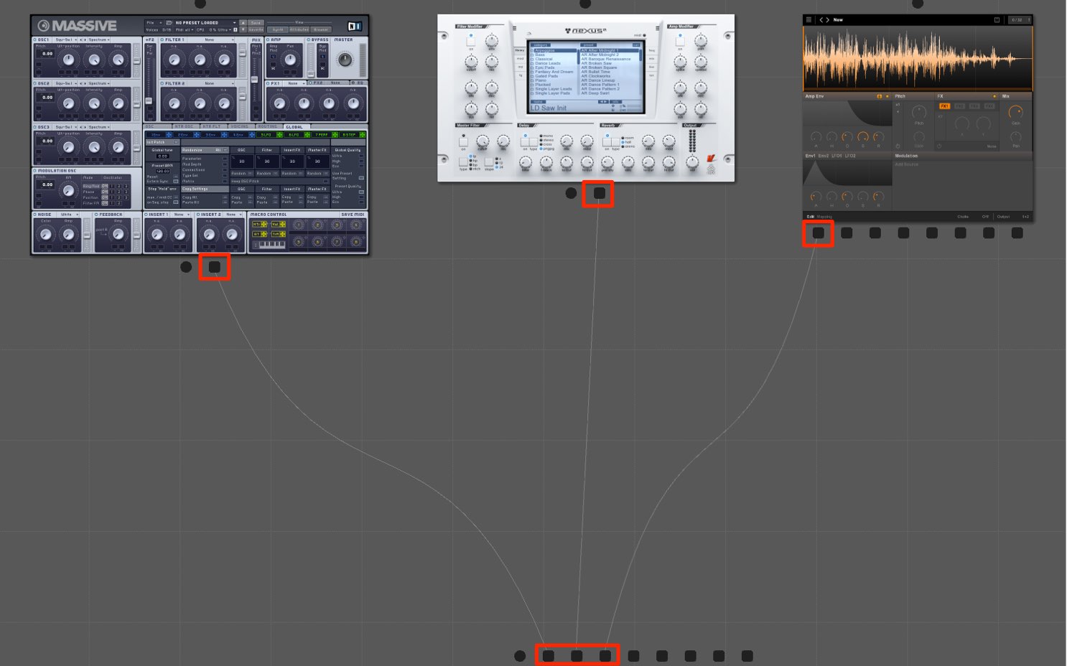The height and width of the screenshot is (666, 1067).
Task: Toggle Filter 1 power in Massive
Action: (x=162, y=40)
